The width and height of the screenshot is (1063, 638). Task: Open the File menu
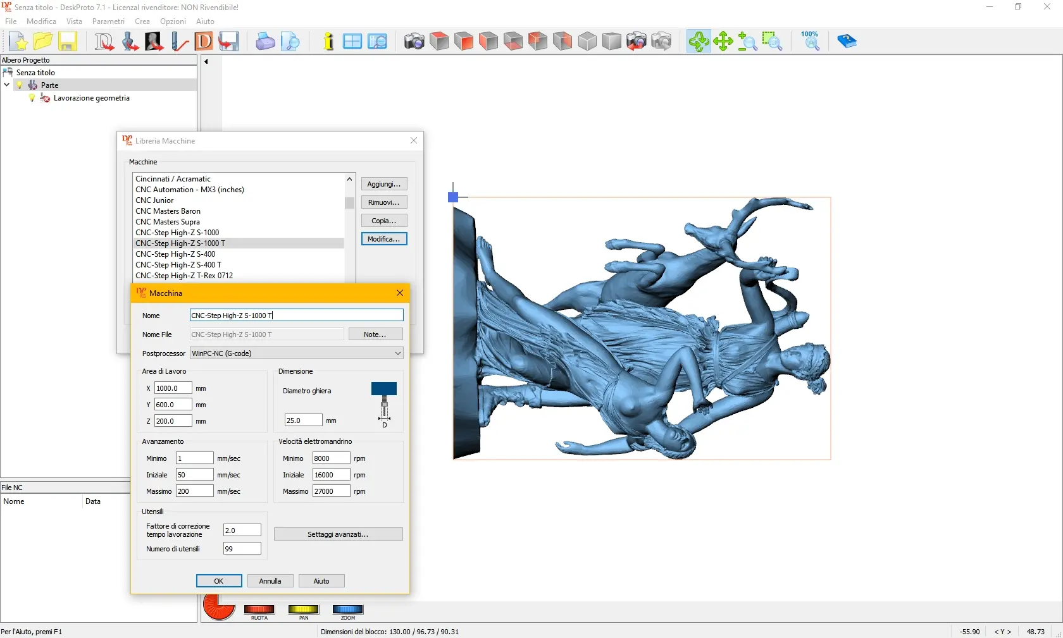point(11,21)
